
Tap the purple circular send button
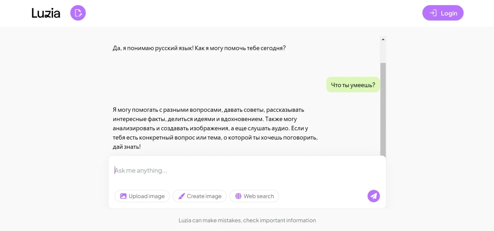(374, 196)
